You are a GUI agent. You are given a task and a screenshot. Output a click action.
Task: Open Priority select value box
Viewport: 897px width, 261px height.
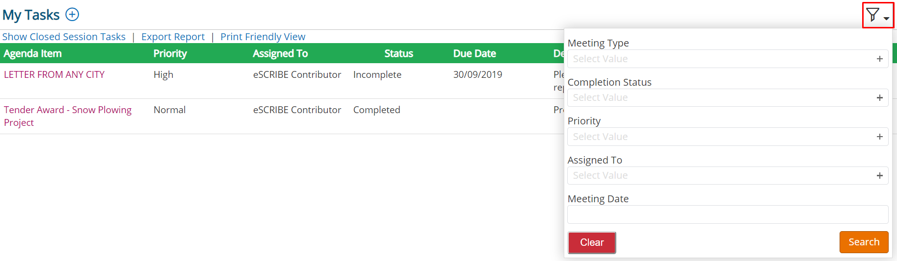(728, 137)
